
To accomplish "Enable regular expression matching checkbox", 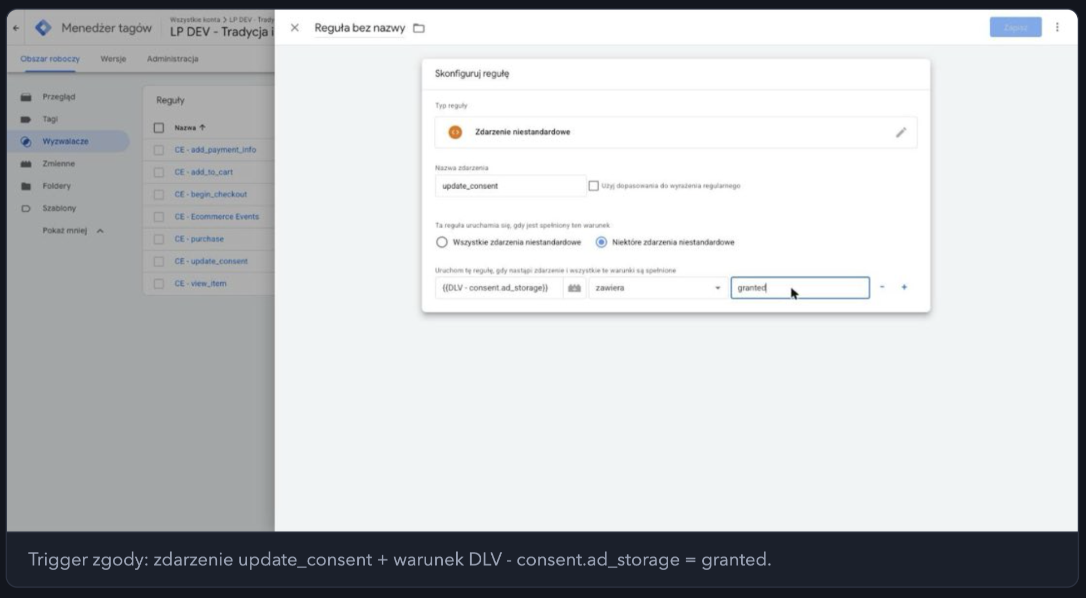I will (x=594, y=186).
